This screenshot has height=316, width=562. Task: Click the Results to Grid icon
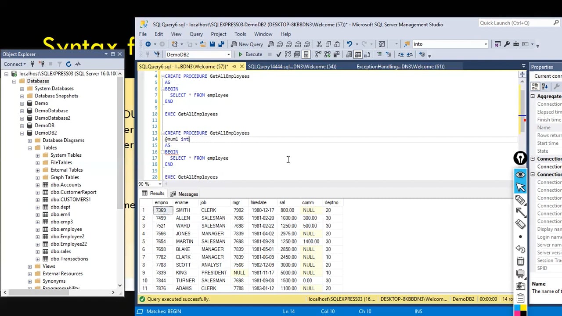[x=358, y=54]
